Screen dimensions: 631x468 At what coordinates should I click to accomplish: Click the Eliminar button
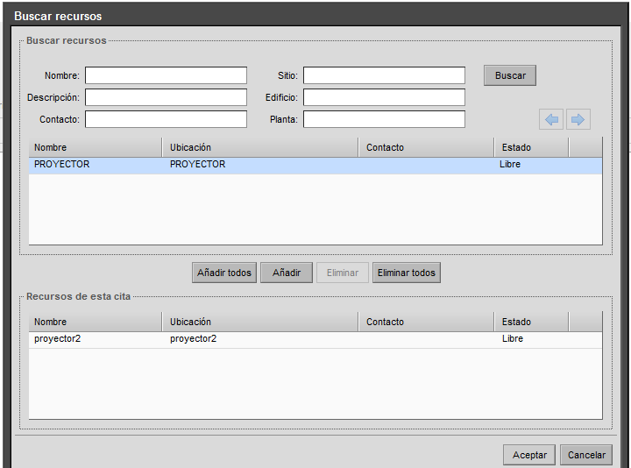pyautogui.click(x=343, y=273)
